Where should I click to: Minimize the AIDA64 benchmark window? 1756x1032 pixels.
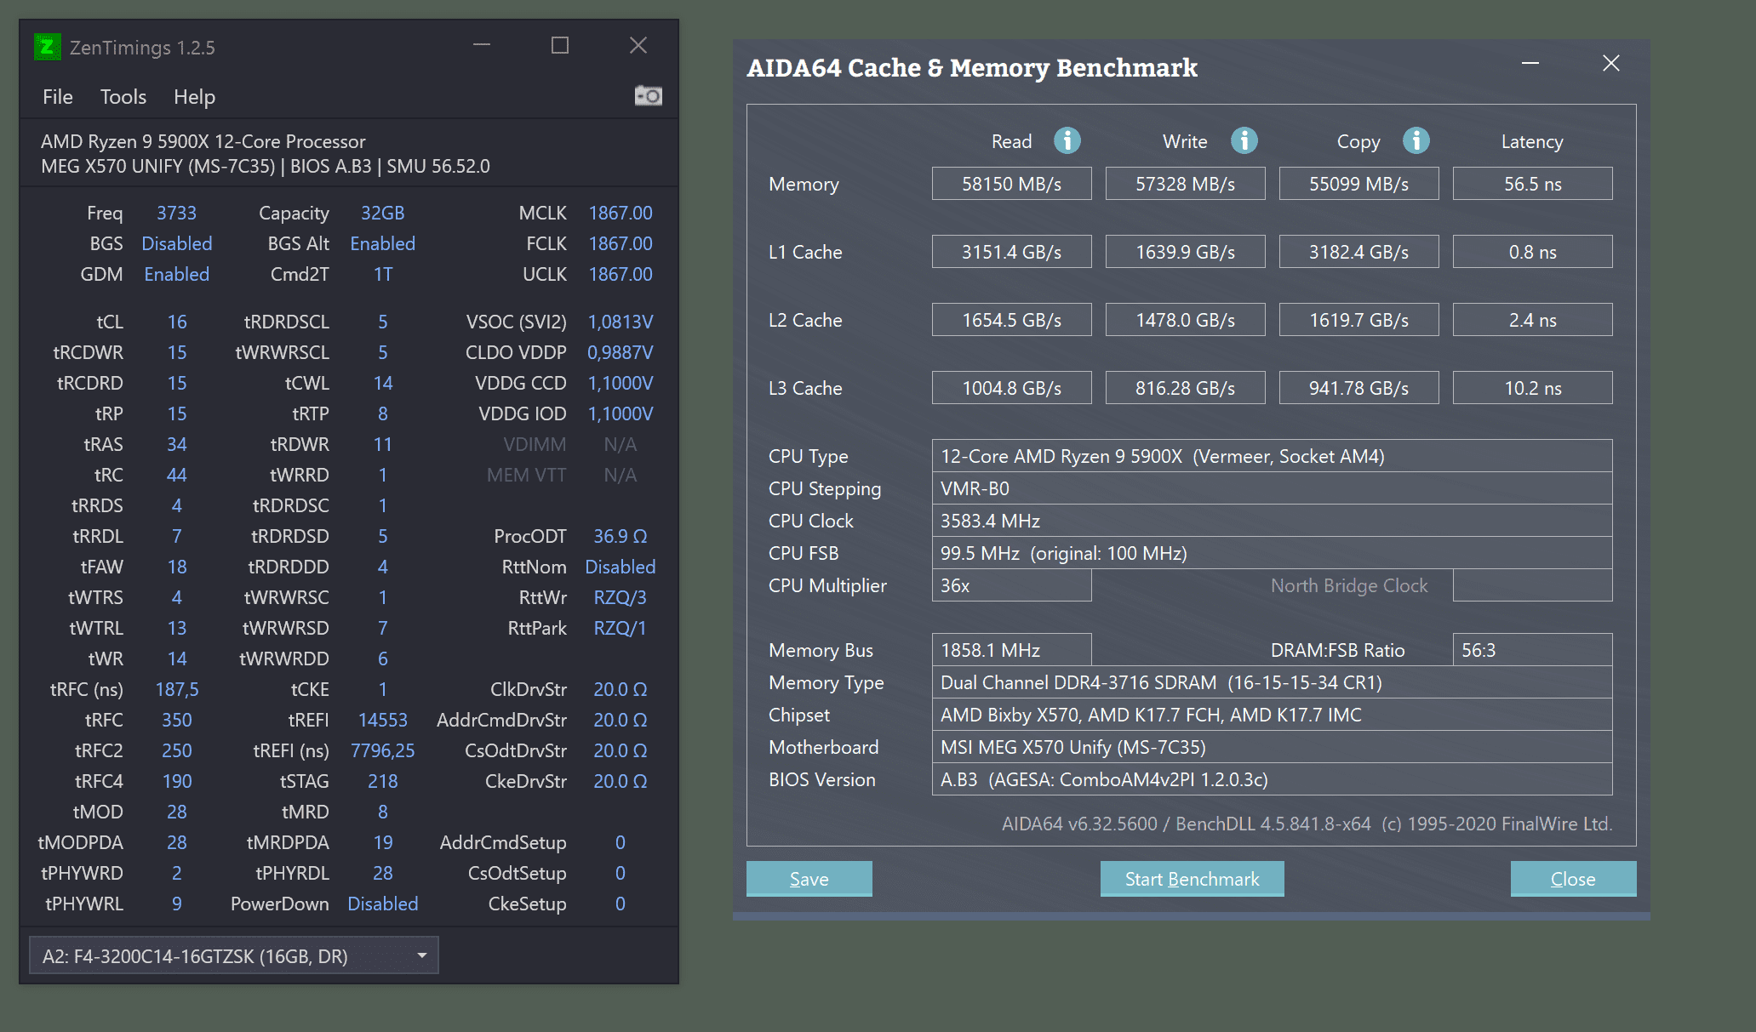tap(1530, 64)
